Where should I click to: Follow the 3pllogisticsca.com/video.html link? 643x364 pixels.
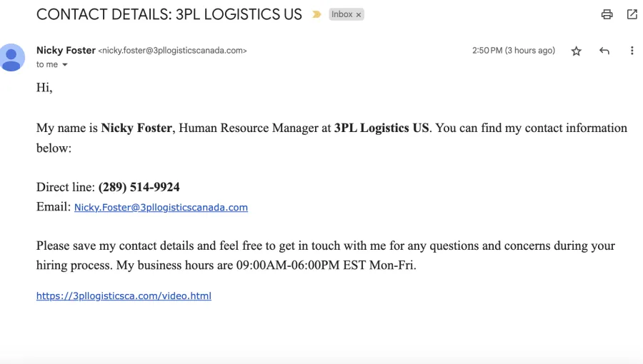pyautogui.click(x=124, y=295)
